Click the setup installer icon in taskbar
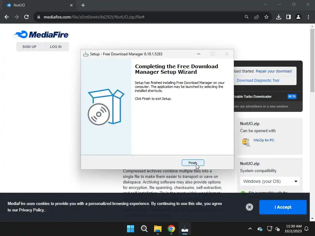 point(185,229)
